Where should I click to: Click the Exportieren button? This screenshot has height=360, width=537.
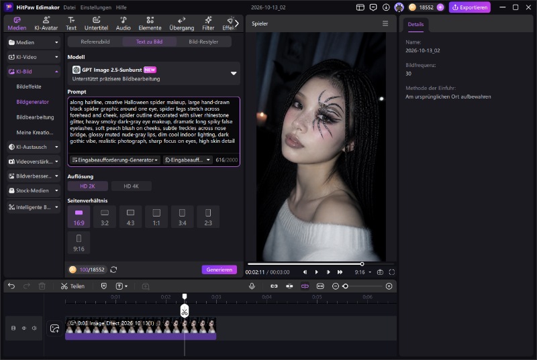click(x=469, y=7)
